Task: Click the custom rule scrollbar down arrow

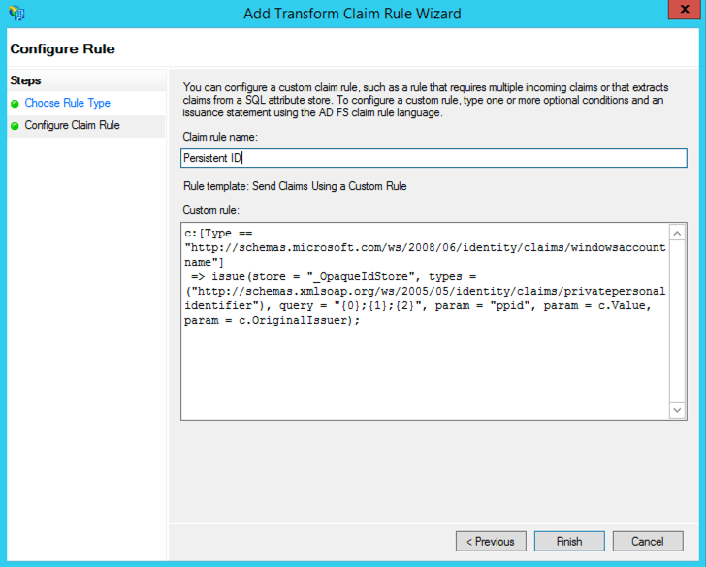Action: pos(677,410)
